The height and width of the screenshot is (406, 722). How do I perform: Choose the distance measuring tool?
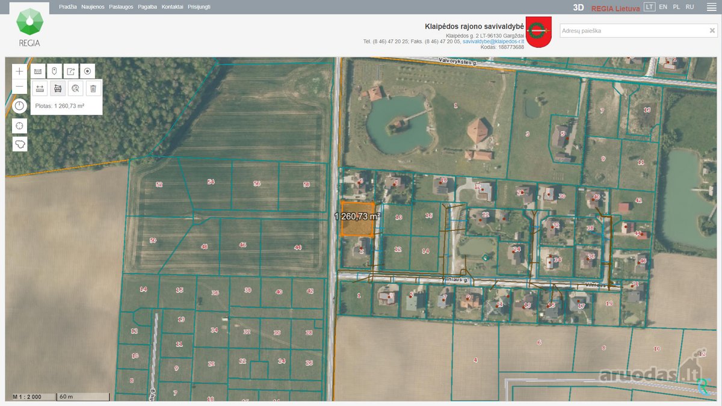coord(40,88)
